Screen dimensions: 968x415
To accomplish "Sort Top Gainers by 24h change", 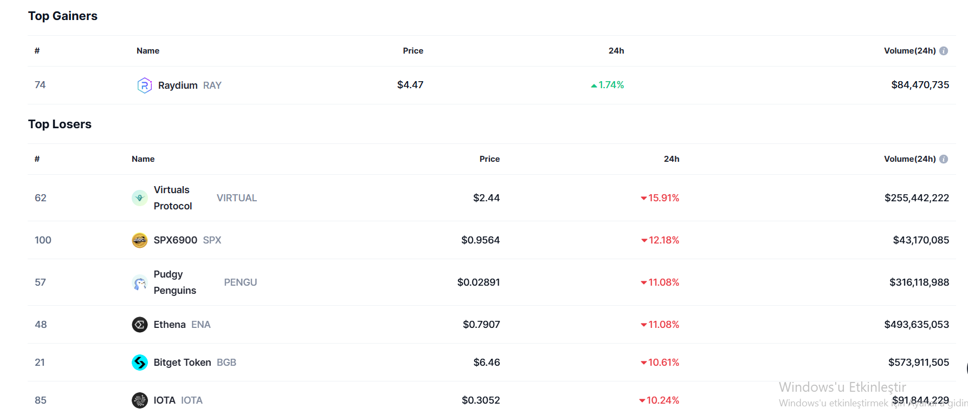I will click(x=616, y=51).
